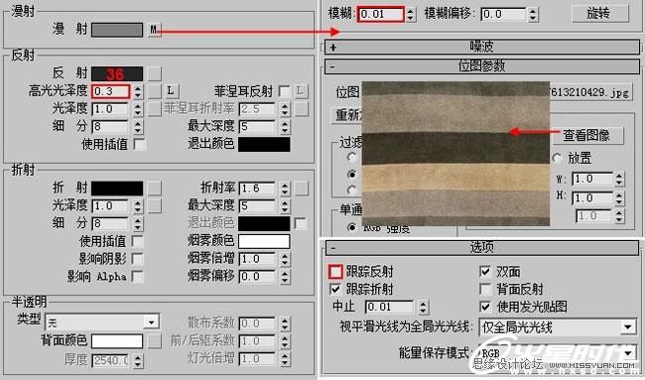Viewport: 645px width, 380px height.
Task: Click the 高光光泽度 spinner arrows
Action: pos(138,91)
